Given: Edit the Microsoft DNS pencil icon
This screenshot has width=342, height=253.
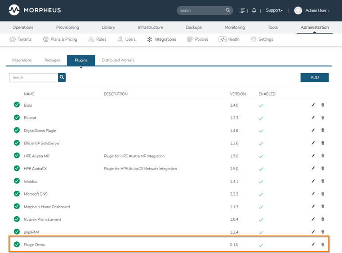Looking at the screenshot, I should (313, 193).
